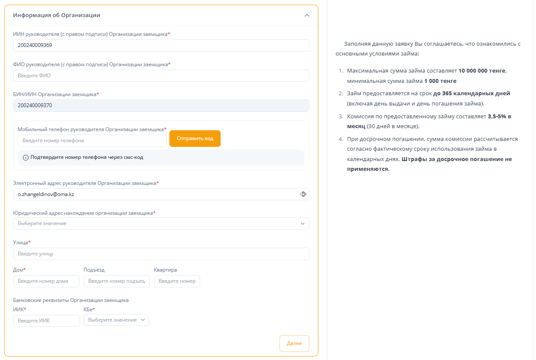
Task: Click the info icon beside Подтвердите номер телефона
Action: pos(26,158)
